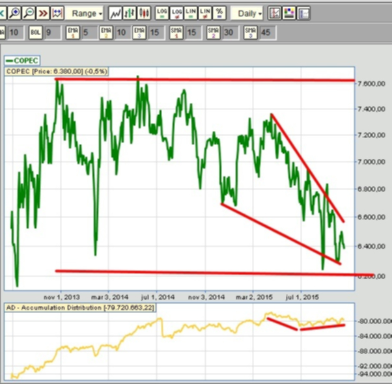Click the percent scale icon

click(x=219, y=13)
